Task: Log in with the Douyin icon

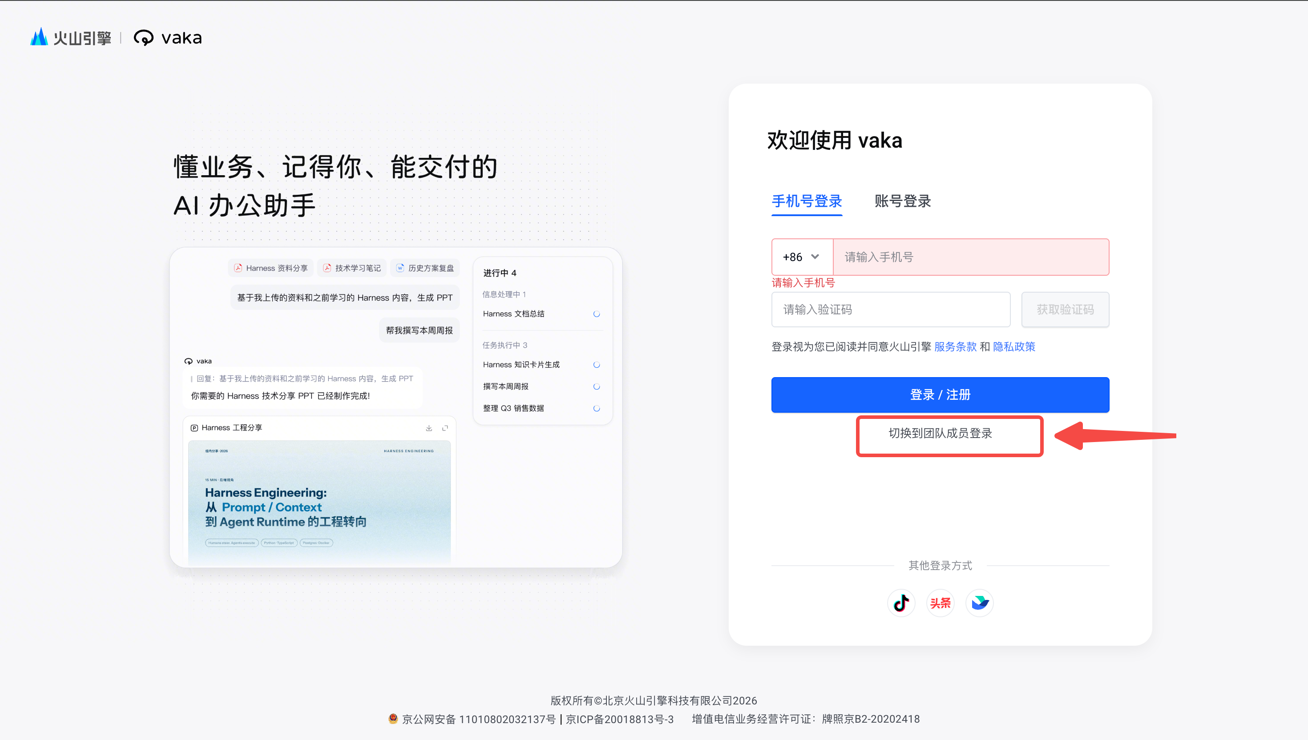Action: (x=901, y=603)
